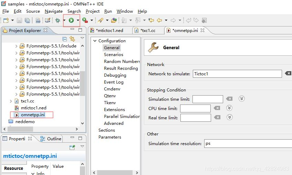Click the Open Type folder icon

click(114, 20)
